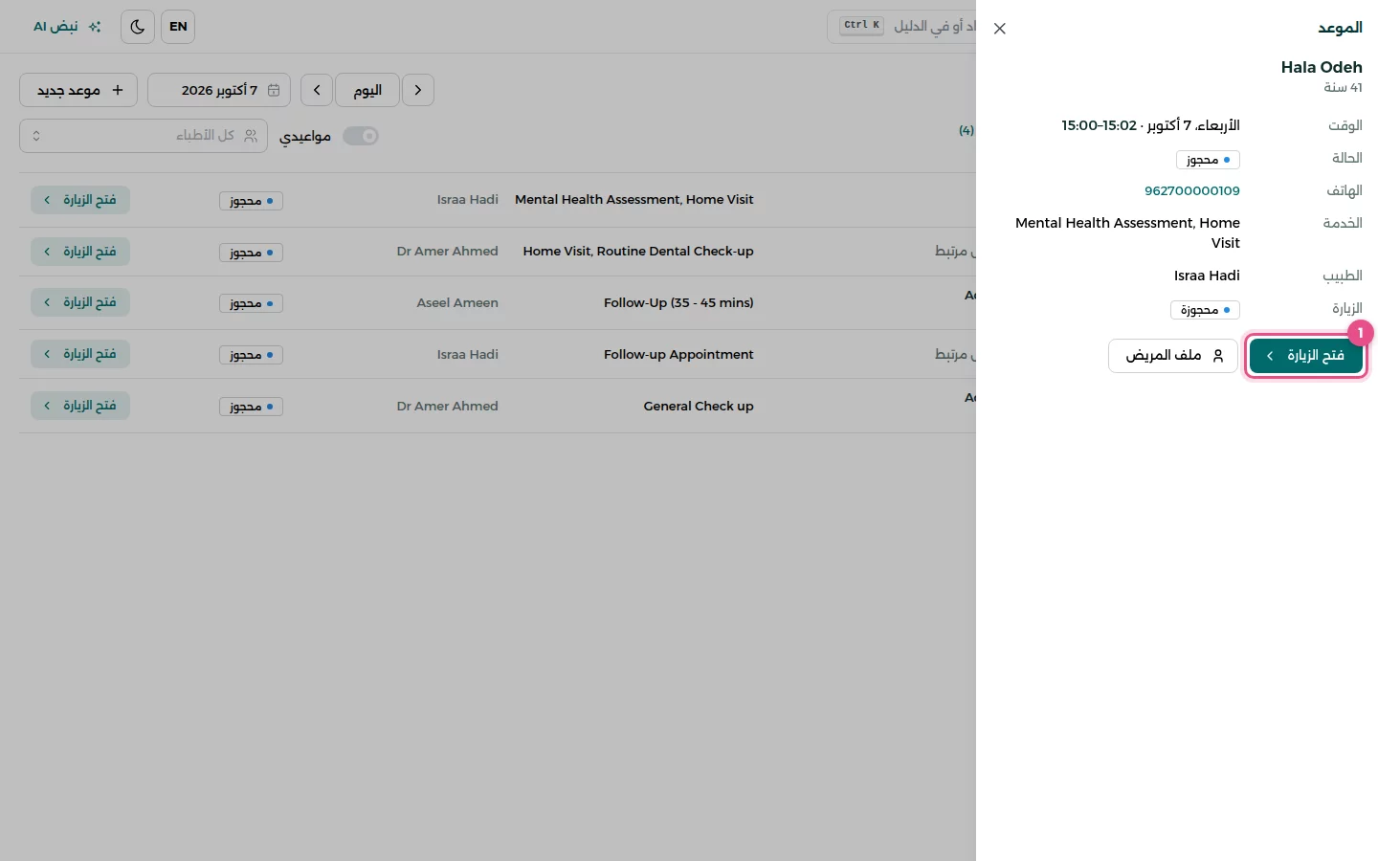Click Dr Amer Ahmed in Dental Check-up row
1378x861 pixels.
point(448,251)
